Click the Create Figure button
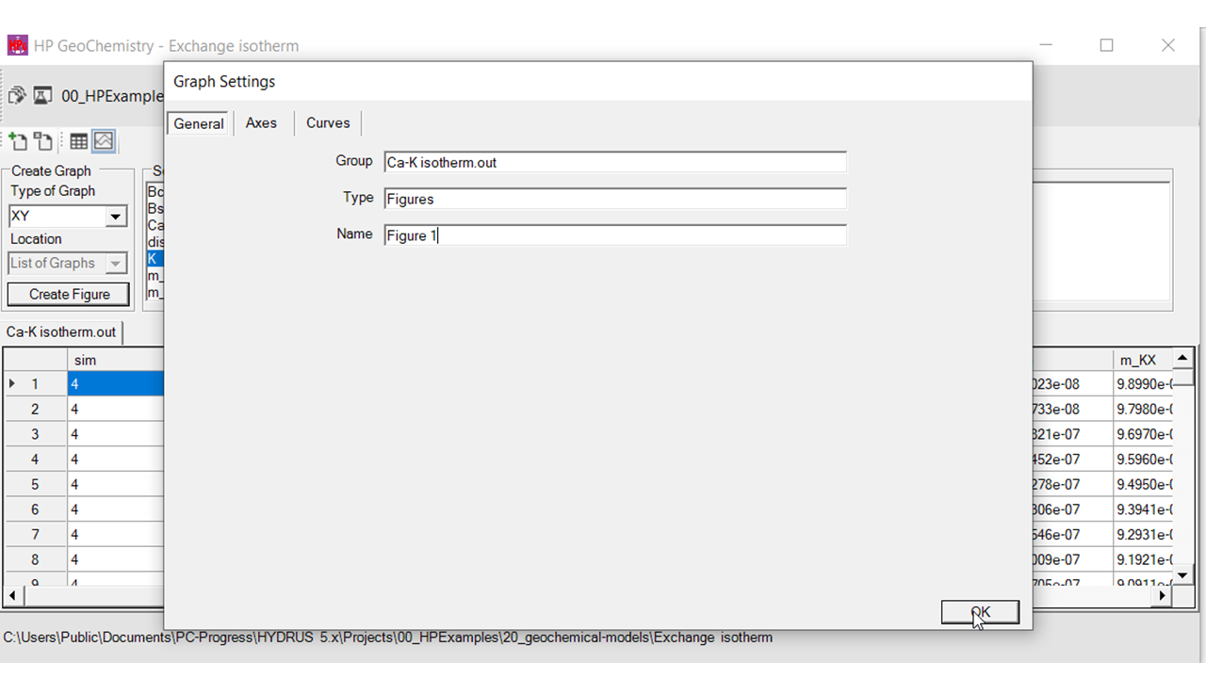1206x678 pixels. [69, 295]
